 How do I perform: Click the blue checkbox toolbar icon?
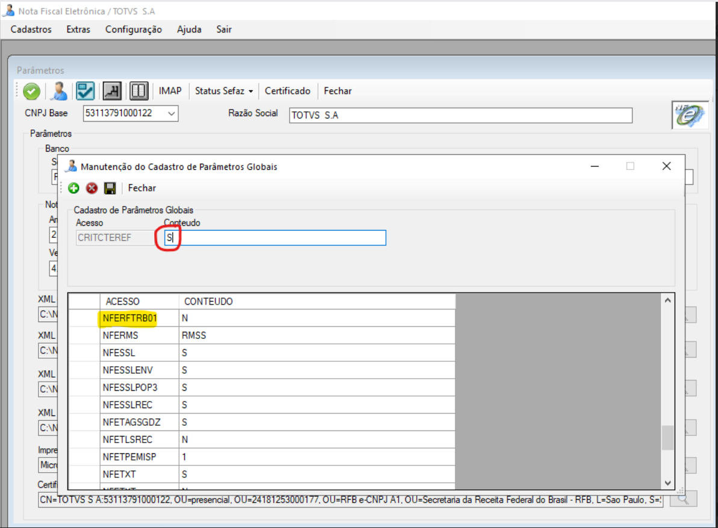click(85, 91)
